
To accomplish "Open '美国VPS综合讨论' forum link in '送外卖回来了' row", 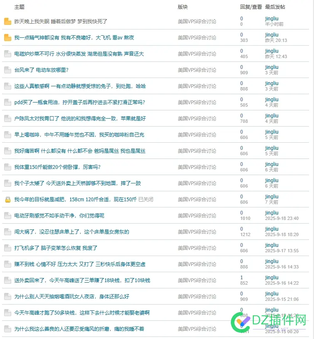I will (x=197, y=280).
